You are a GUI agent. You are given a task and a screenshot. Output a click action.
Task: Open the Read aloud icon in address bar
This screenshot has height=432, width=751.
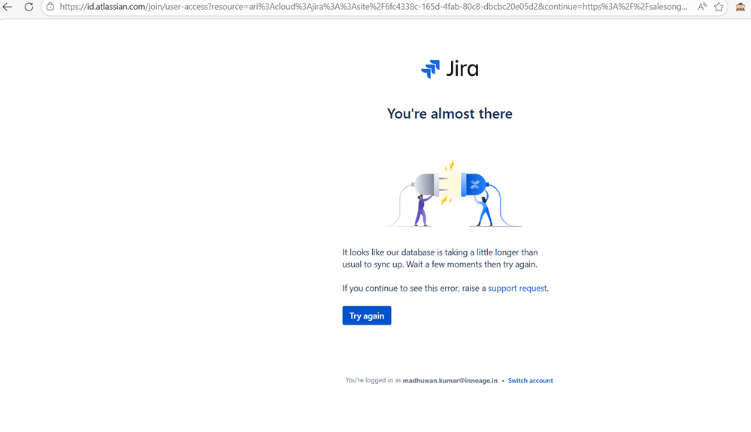pos(701,7)
